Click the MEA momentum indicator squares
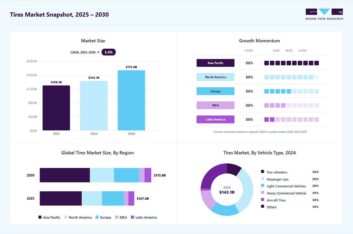 [292, 105]
